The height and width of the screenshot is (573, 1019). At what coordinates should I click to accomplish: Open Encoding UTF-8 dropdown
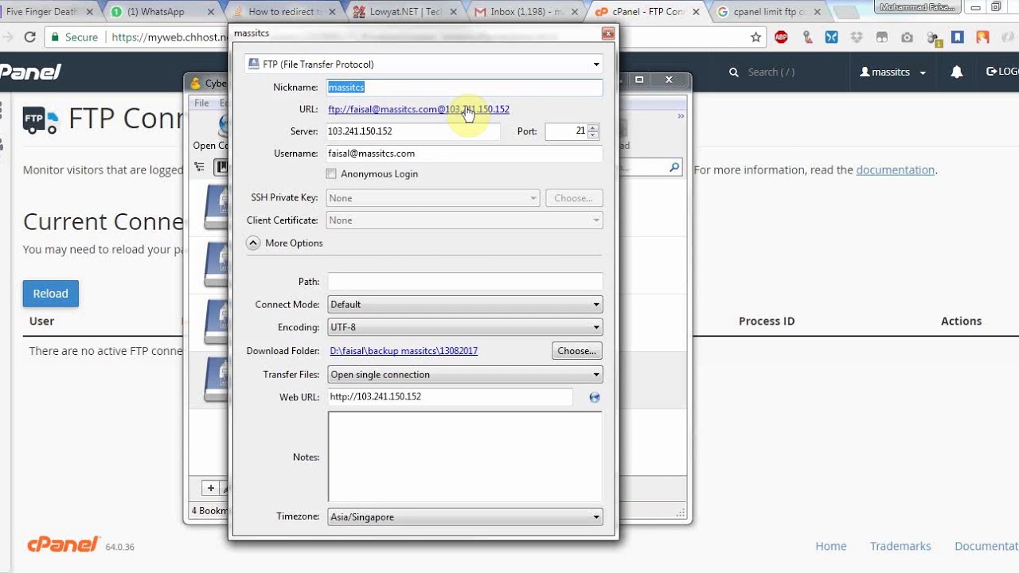(x=465, y=327)
